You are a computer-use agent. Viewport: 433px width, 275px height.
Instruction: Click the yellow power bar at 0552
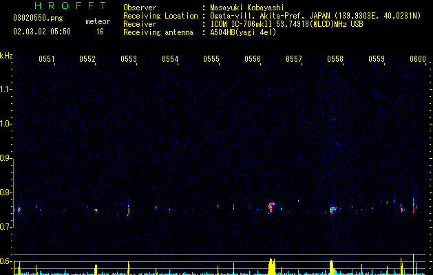tap(96, 269)
